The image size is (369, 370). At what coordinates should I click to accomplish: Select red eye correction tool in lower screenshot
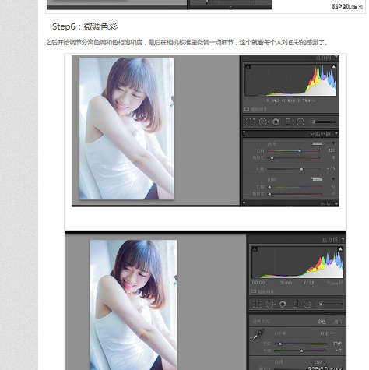point(283,304)
